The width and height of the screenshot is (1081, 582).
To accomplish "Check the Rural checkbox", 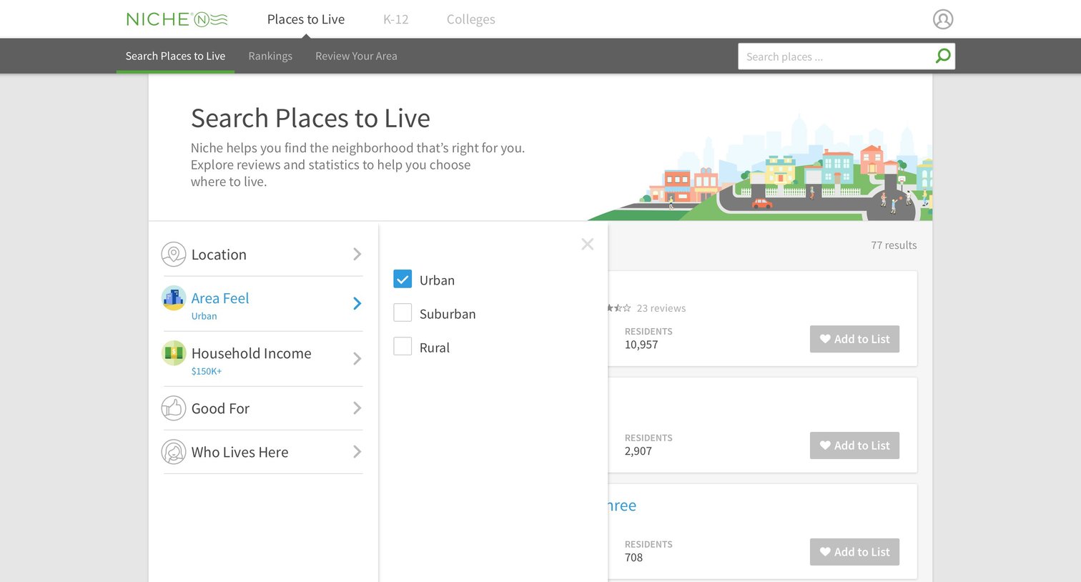I will click(x=403, y=346).
